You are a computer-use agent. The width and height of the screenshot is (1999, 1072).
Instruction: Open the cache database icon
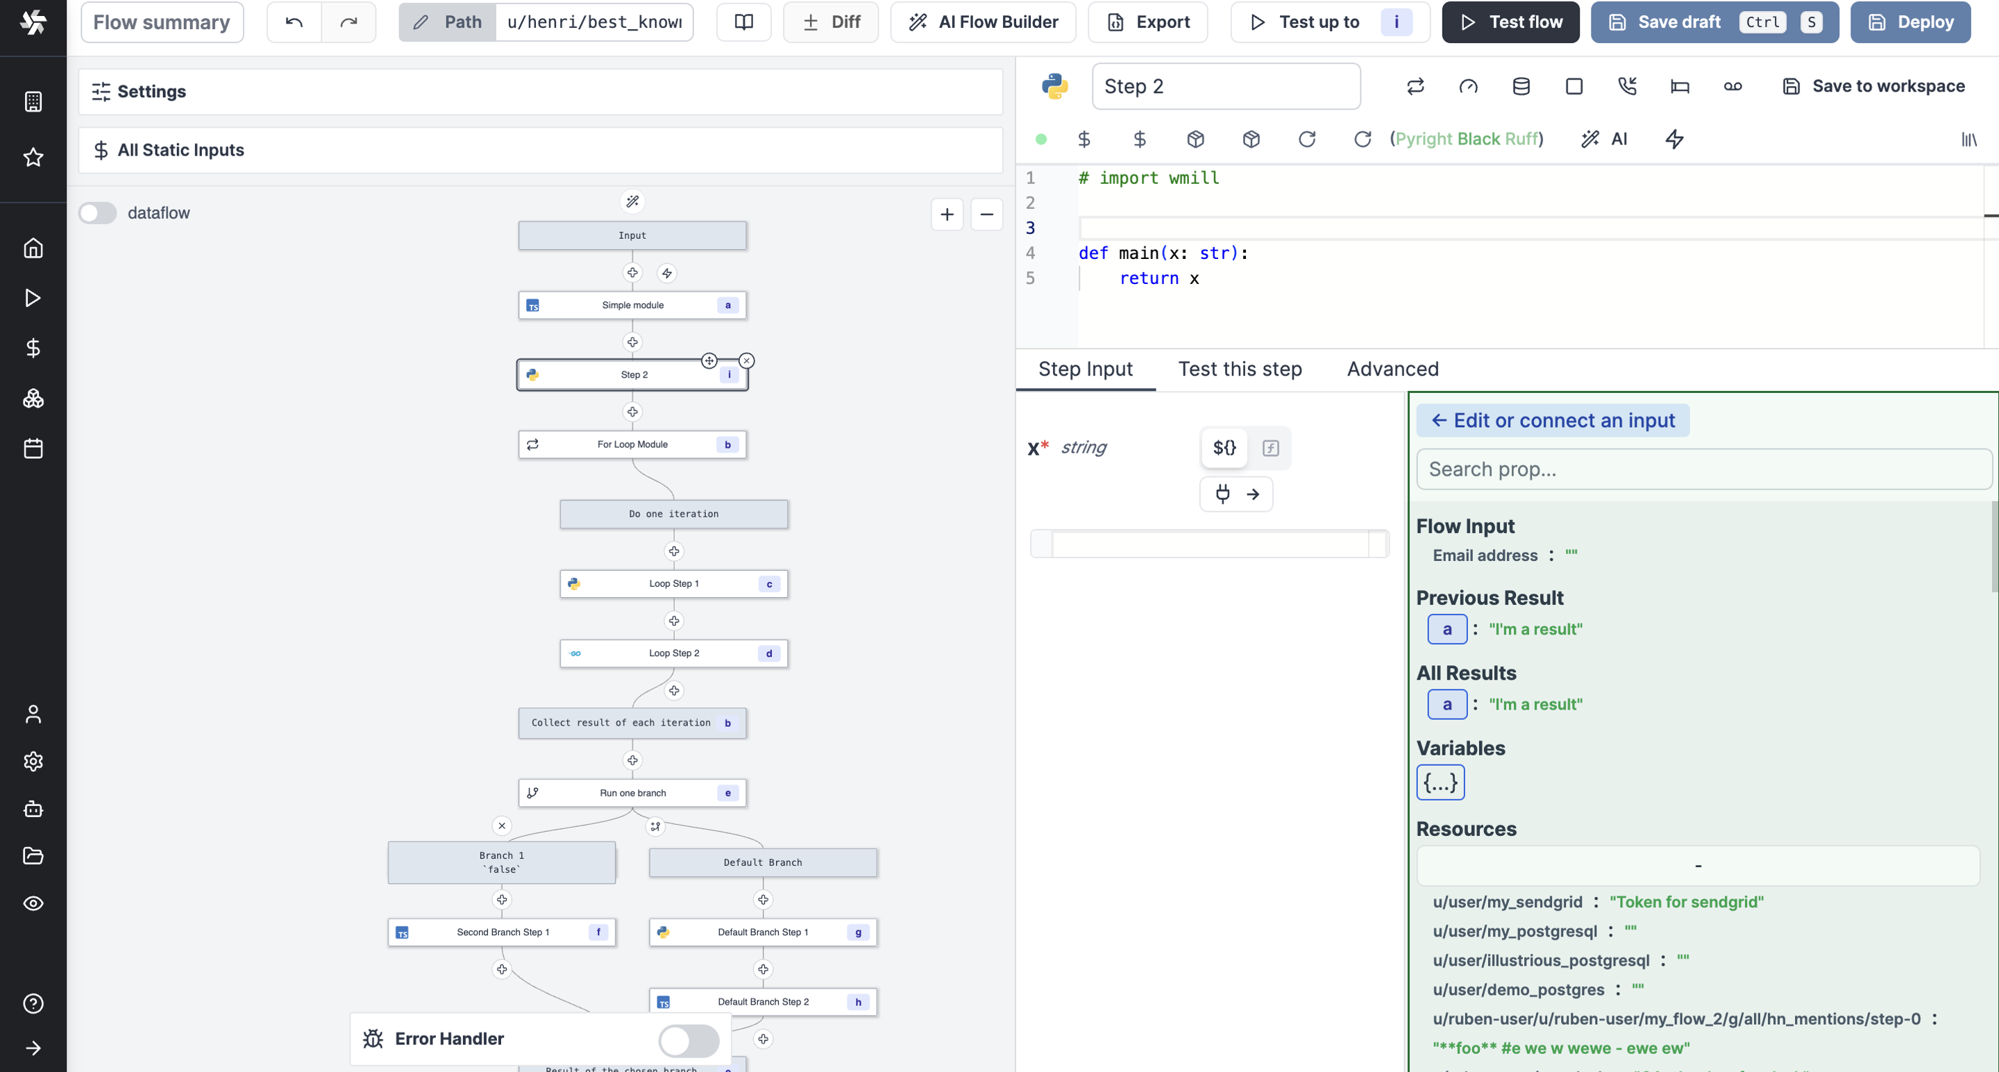click(1521, 86)
